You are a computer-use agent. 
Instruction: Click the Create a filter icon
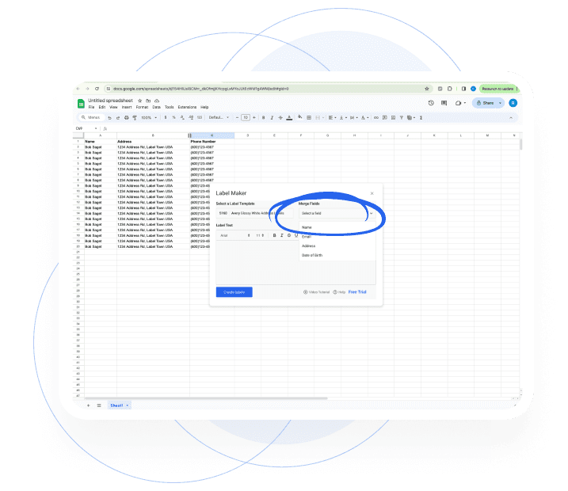pyautogui.click(x=402, y=118)
